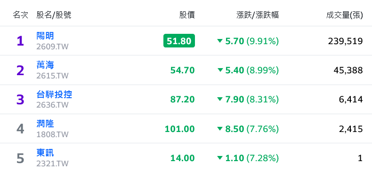Viewport: 372px width, 171px height.
Task: Click volume value 239,519
Action: (346, 41)
